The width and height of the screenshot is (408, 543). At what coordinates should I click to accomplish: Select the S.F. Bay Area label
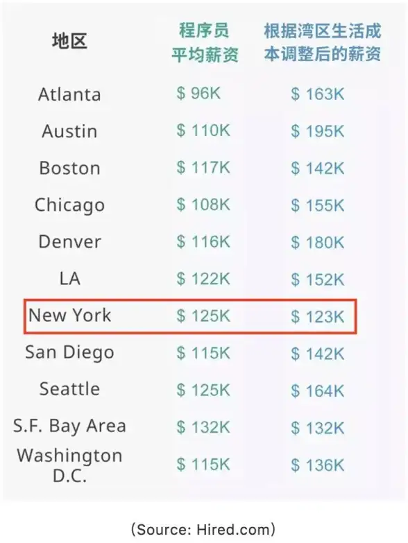point(69,426)
